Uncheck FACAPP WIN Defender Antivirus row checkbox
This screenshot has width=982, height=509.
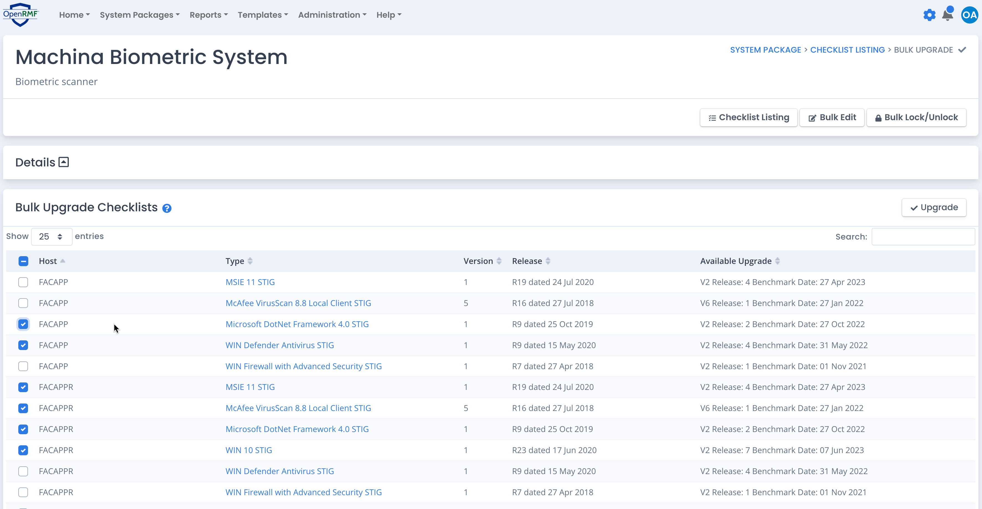(x=23, y=345)
